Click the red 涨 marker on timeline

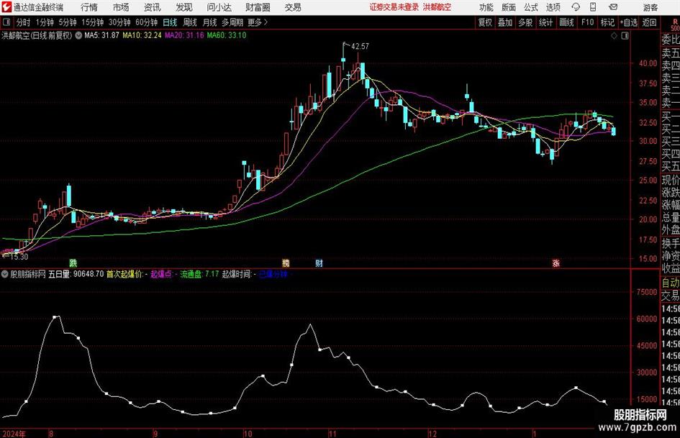[556, 263]
